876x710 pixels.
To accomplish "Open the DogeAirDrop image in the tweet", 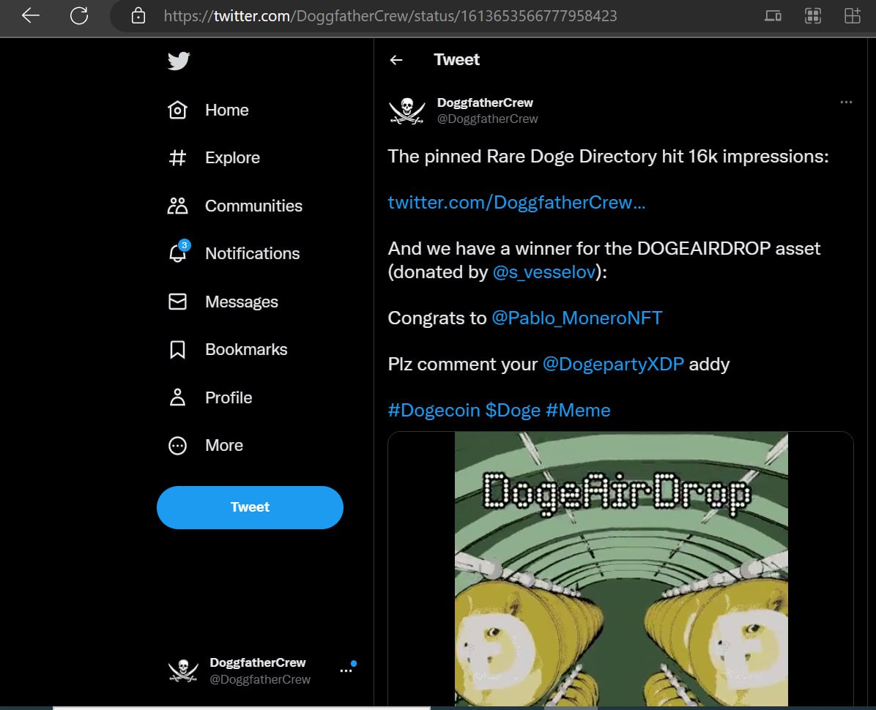I will coord(621,569).
